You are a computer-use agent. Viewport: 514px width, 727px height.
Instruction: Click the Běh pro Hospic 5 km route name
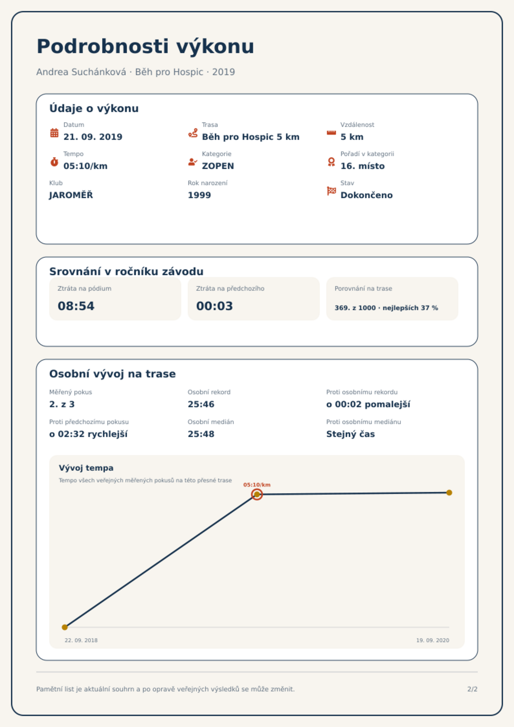click(x=251, y=137)
